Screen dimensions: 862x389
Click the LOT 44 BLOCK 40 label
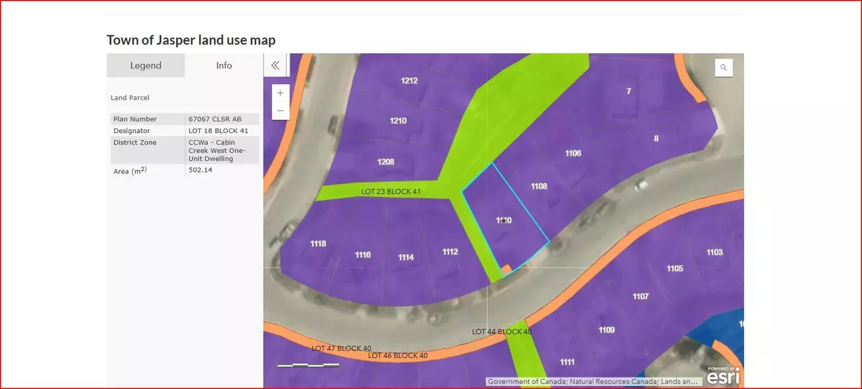[501, 332]
